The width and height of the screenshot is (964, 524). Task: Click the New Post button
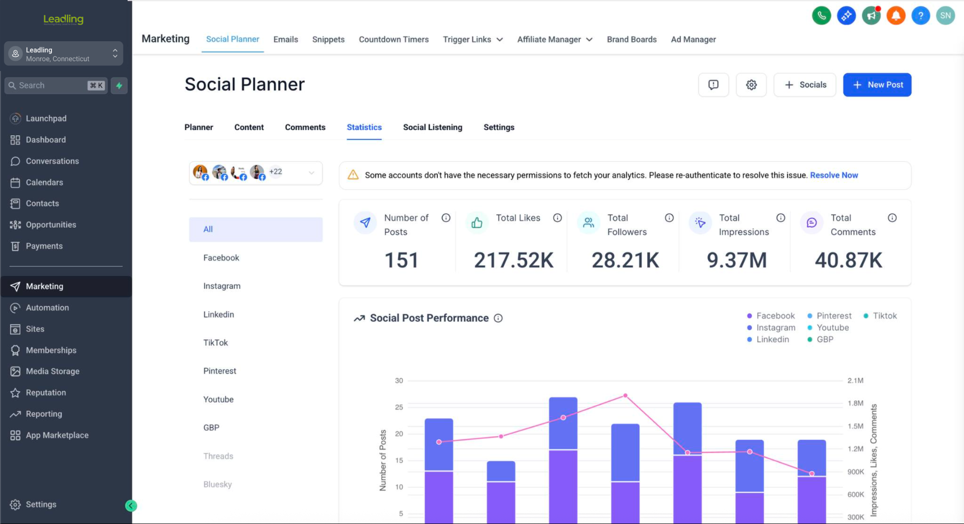click(877, 85)
